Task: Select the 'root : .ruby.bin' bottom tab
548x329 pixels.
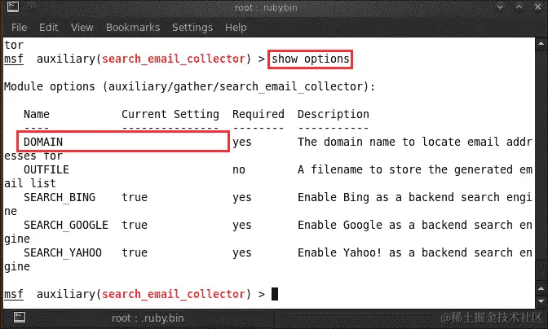Action: (148, 318)
